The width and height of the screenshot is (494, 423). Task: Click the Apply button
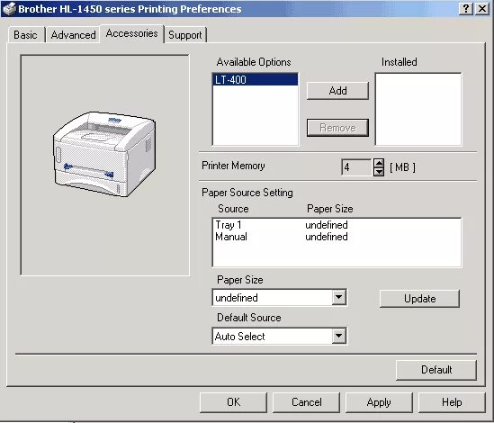[x=379, y=402]
